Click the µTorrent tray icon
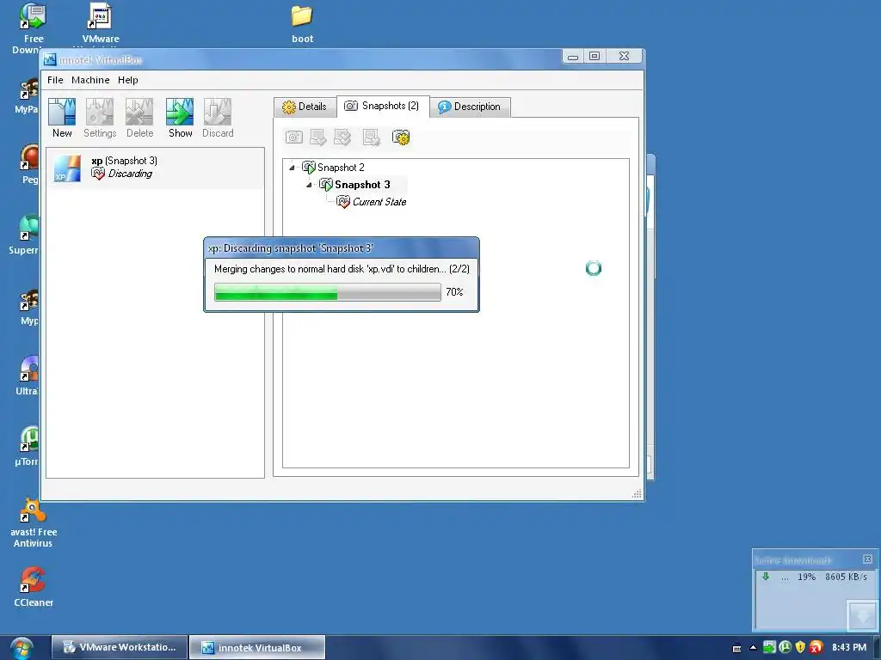Viewport: 881px width, 660px height. coord(785,647)
